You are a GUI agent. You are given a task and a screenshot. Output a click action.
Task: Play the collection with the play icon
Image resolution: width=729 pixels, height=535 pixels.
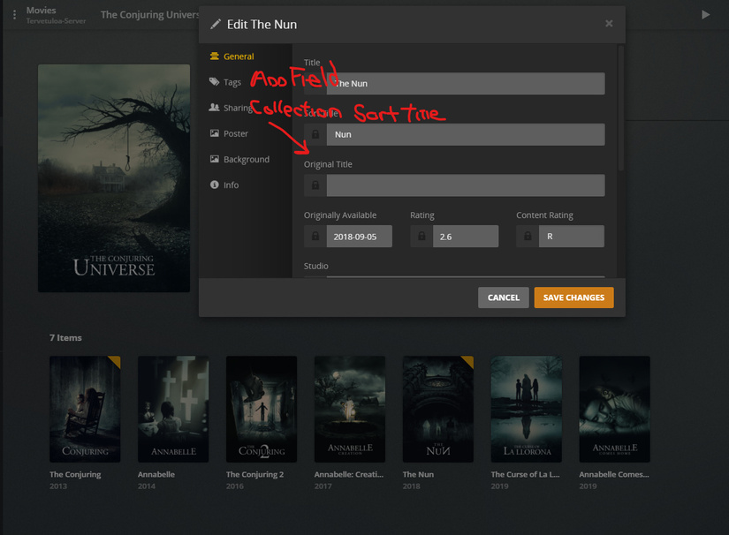point(706,15)
